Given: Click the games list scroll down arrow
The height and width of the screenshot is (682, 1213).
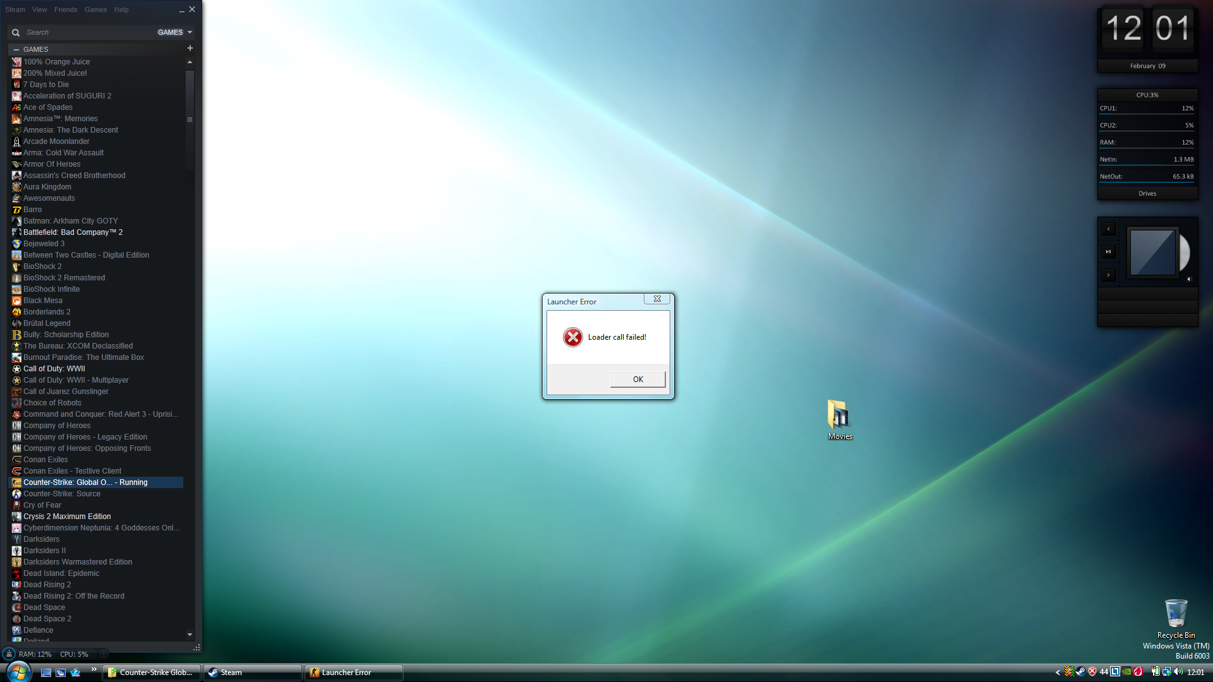Looking at the screenshot, I should pyautogui.click(x=190, y=635).
